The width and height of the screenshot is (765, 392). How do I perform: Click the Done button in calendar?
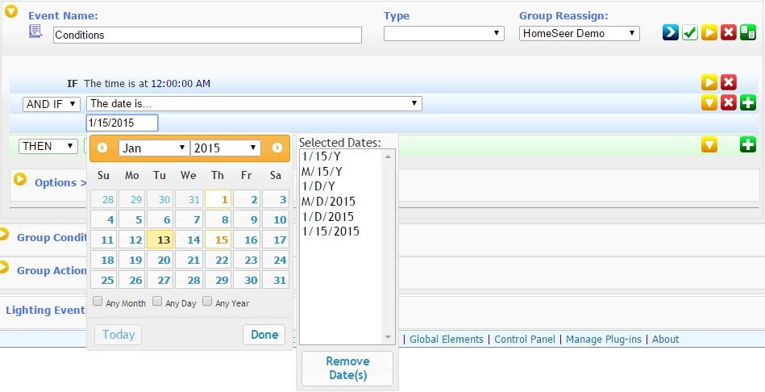(x=264, y=335)
